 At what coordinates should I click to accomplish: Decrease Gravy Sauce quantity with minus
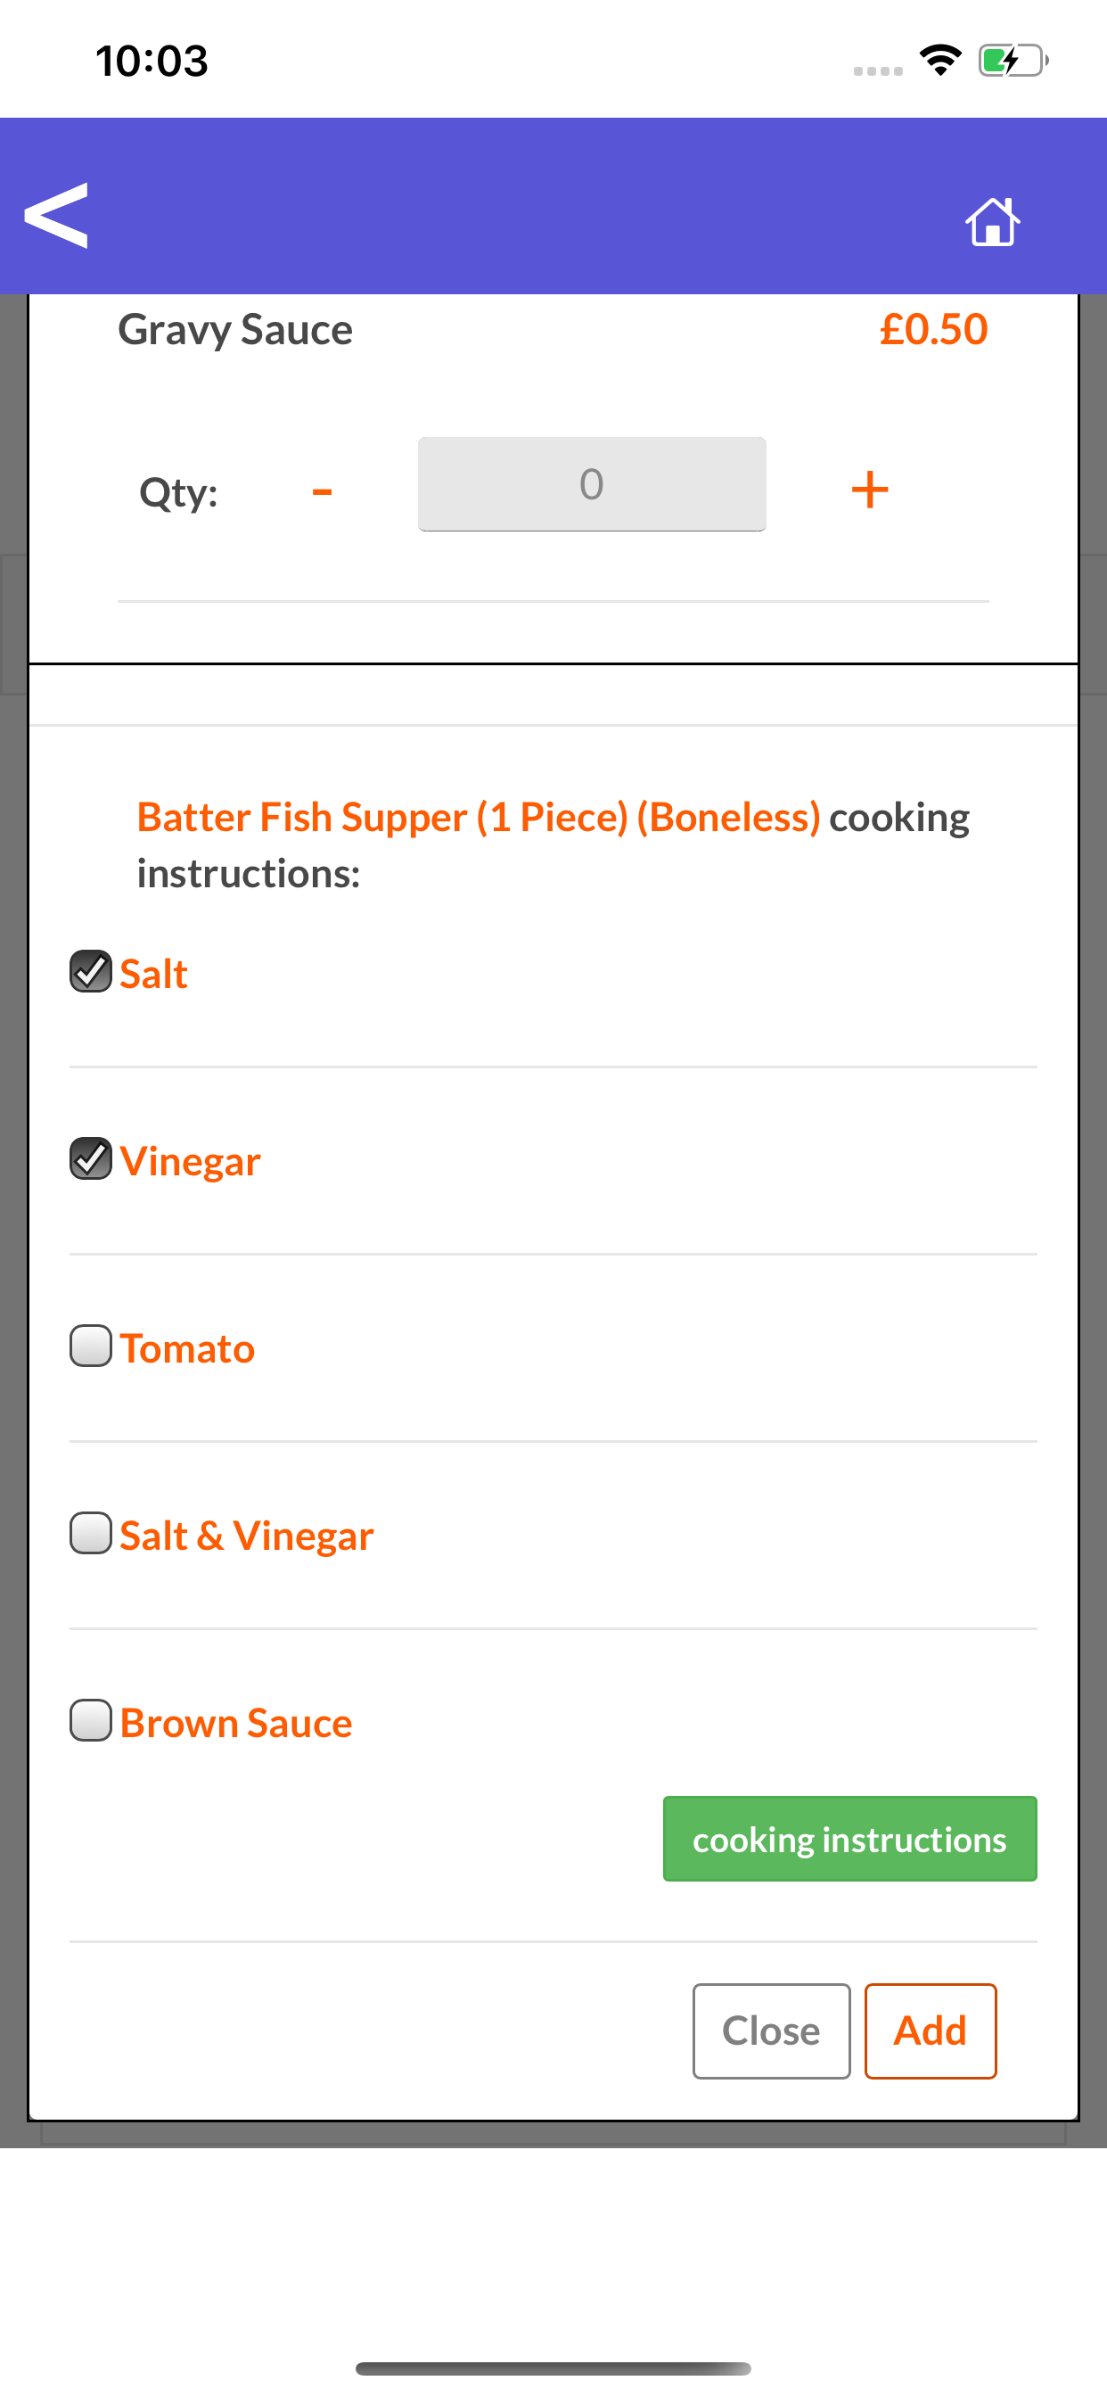(322, 490)
